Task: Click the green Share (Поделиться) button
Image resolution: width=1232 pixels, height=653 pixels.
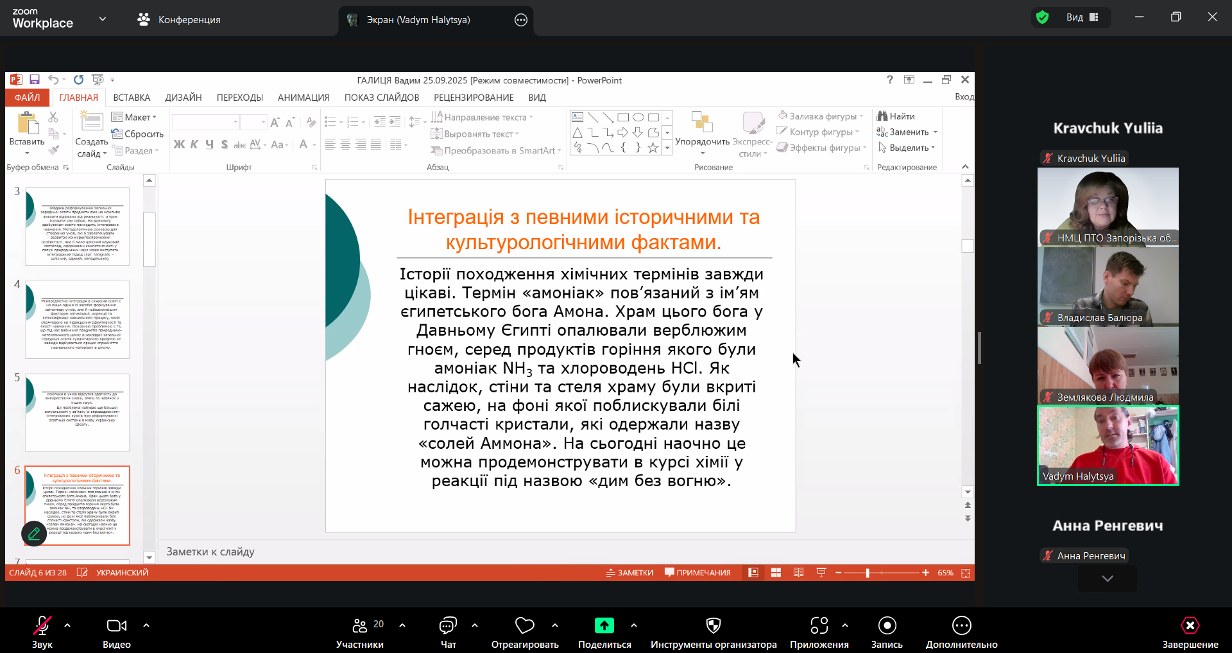Action: click(604, 632)
